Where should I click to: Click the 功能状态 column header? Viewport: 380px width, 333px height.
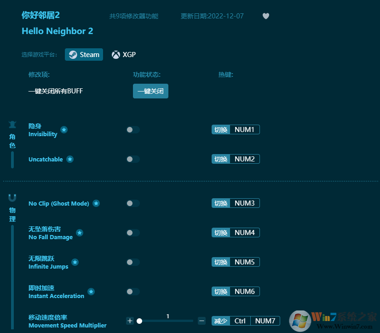point(147,75)
